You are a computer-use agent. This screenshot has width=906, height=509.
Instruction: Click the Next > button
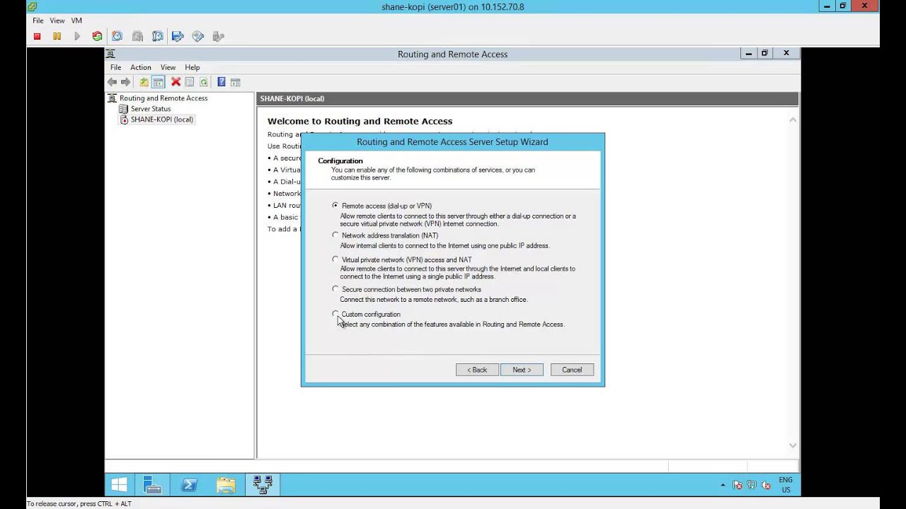[x=522, y=370]
